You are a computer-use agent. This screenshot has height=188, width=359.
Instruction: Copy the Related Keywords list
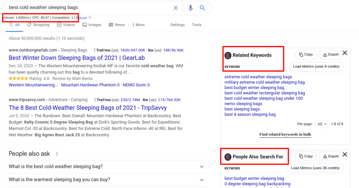pos(306,55)
